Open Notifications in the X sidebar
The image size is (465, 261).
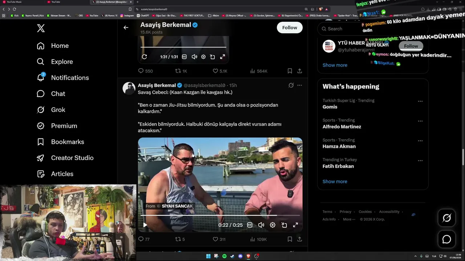[63, 78]
